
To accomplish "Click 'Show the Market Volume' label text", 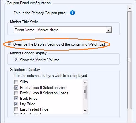I will 40,60.
